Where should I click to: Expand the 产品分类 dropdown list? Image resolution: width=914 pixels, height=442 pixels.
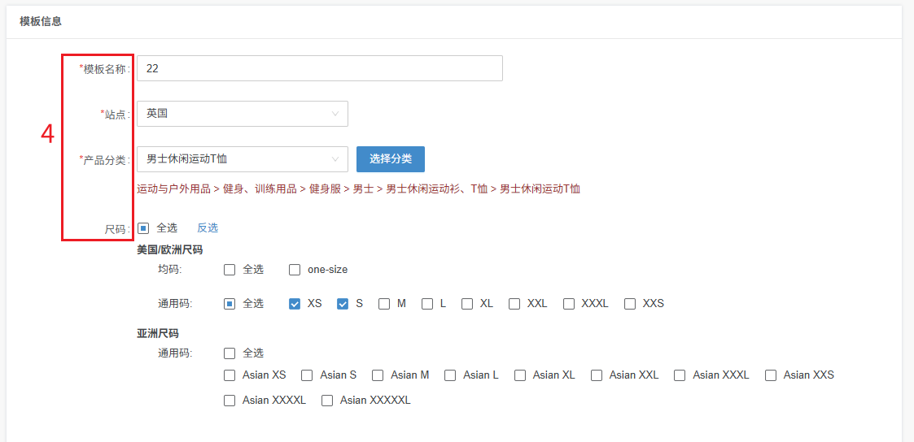click(242, 159)
